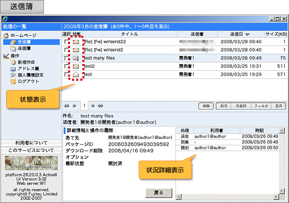Click ログアウト to sign out

[x=28, y=81]
